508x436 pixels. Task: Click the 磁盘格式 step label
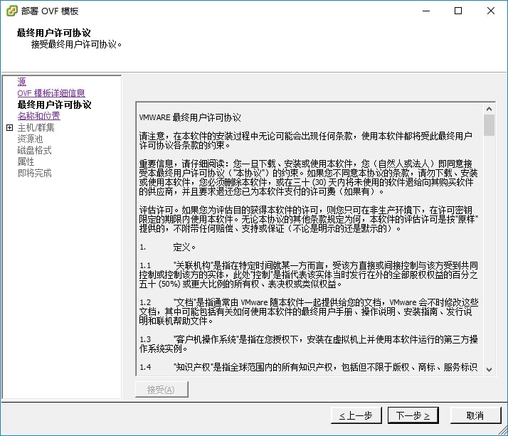pyautogui.click(x=34, y=150)
